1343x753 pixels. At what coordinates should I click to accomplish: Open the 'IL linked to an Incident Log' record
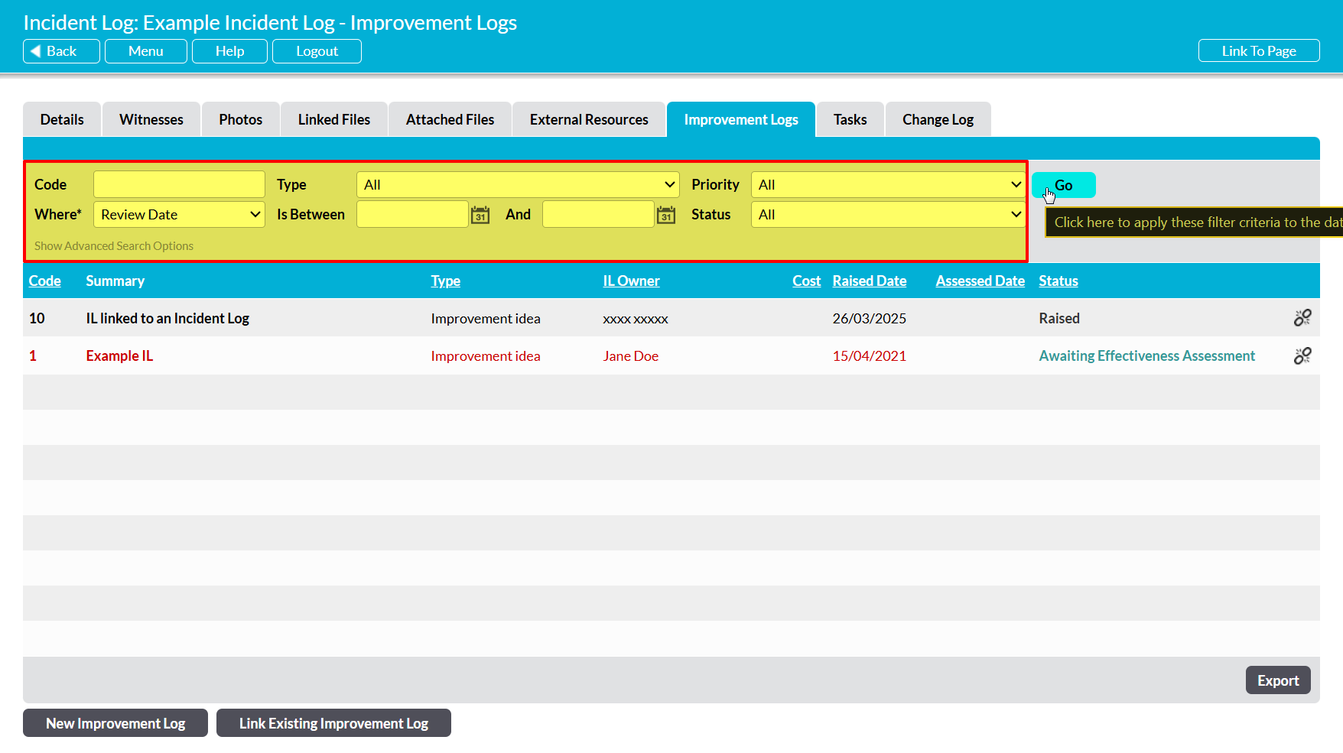(167, 318)
